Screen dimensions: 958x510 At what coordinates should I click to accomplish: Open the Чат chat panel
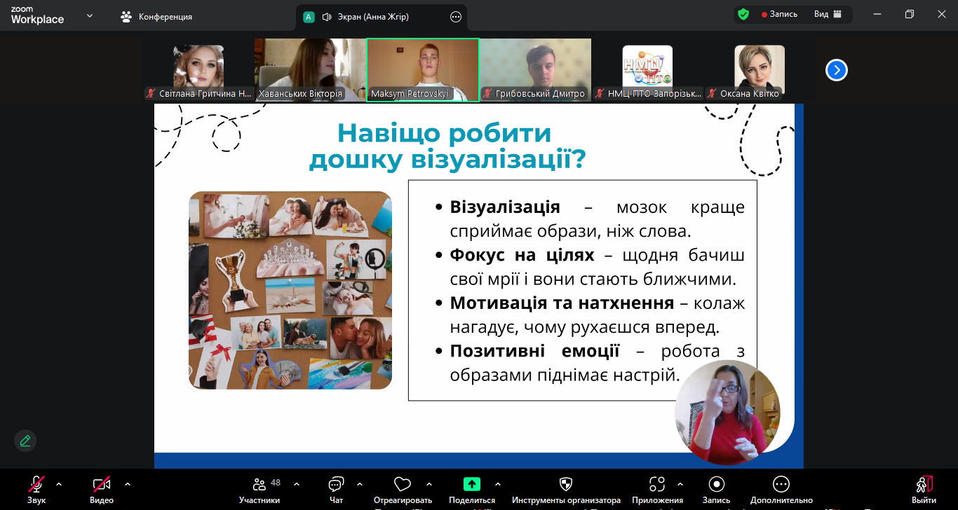tap(336, 485)
